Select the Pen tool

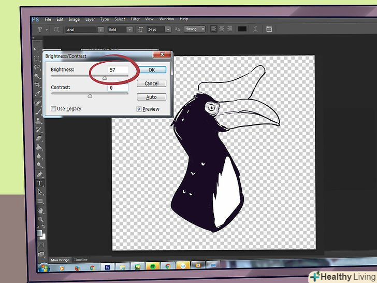click(39, 174)
